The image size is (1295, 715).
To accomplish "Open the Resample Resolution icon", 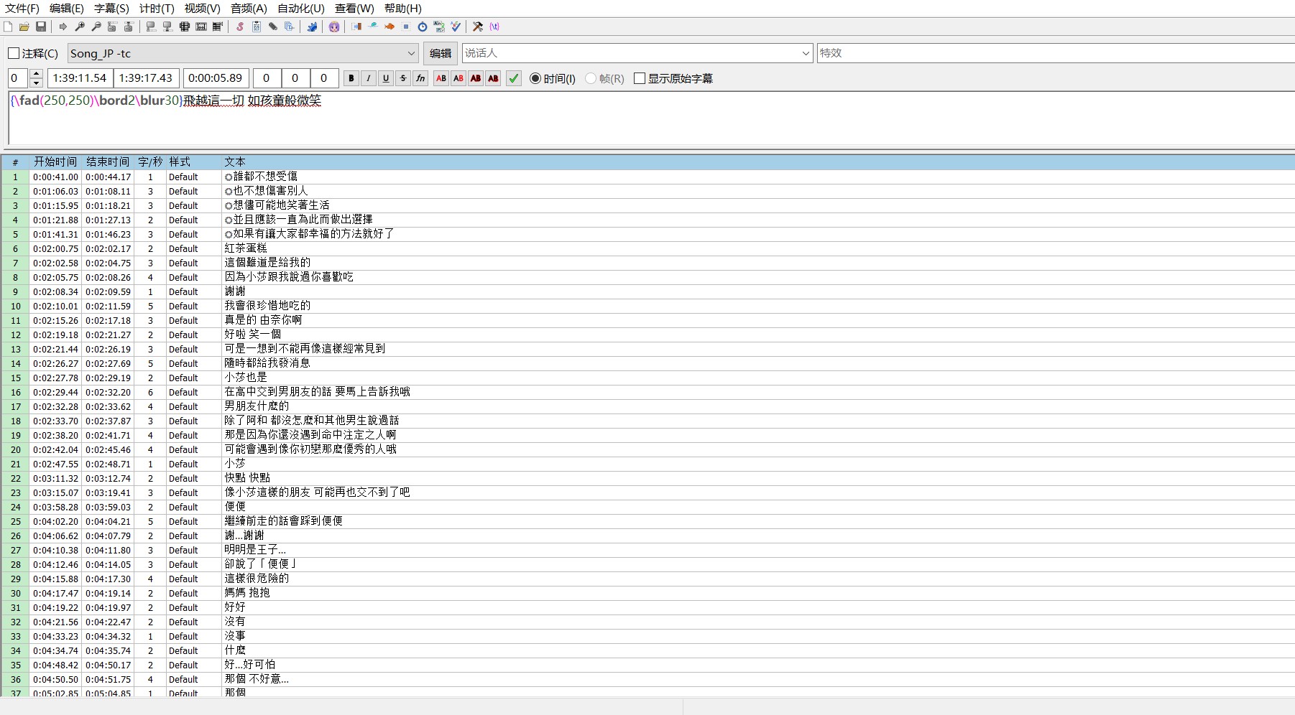I will tap(406, 27).
